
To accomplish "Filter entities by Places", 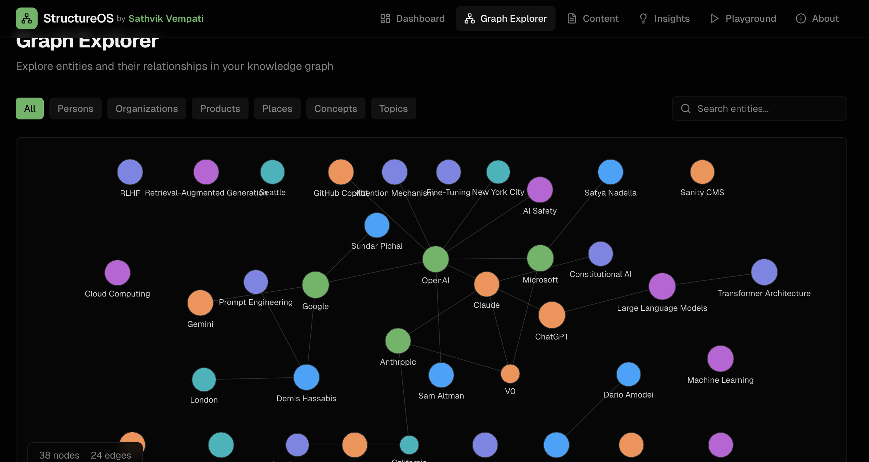I will (277, 109).
